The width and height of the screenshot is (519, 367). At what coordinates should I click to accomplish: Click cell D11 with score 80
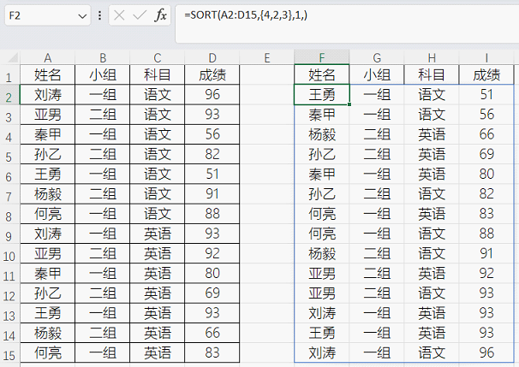point(212,273)
